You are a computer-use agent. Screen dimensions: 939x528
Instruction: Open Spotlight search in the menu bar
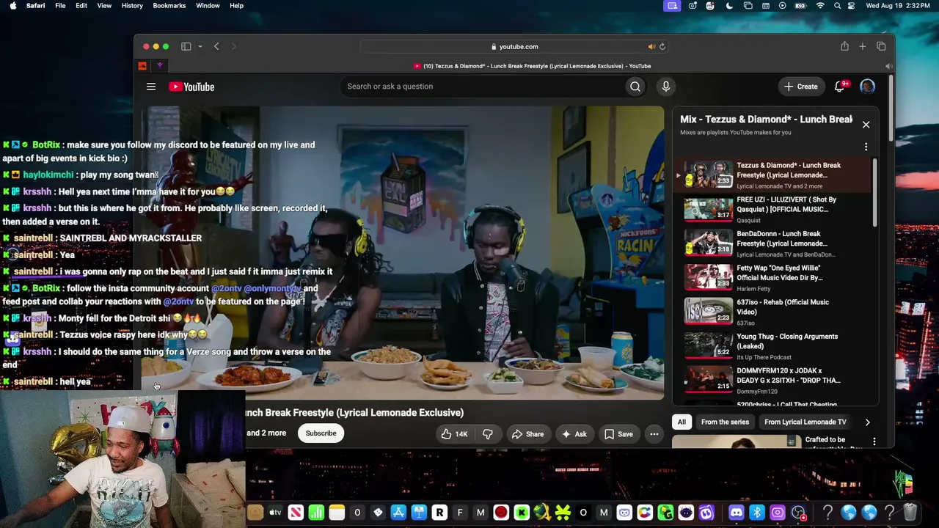[x=837, y=6]
